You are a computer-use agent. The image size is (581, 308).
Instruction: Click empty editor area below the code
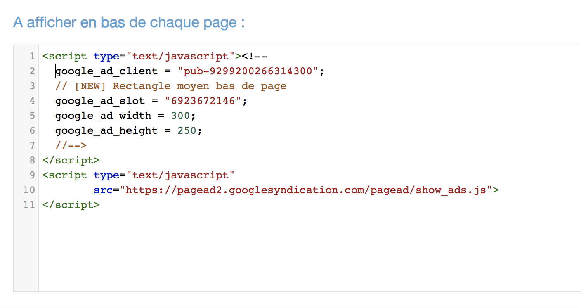point(309,252)
